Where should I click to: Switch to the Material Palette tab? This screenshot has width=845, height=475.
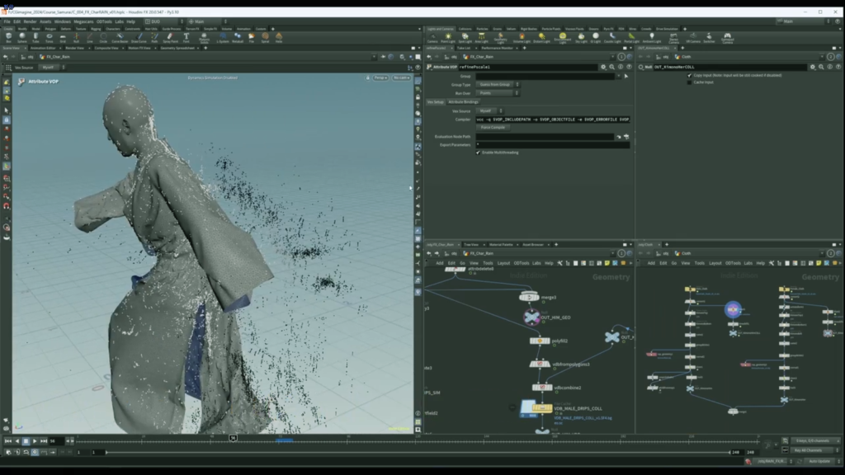pos(501,244)
